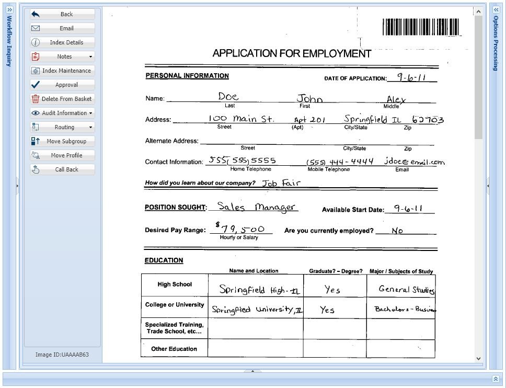
Task: Click the Call Back hand icon
Action: [35, 169]
